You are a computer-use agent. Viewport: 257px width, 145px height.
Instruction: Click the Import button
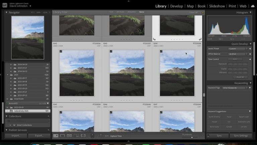16,136
